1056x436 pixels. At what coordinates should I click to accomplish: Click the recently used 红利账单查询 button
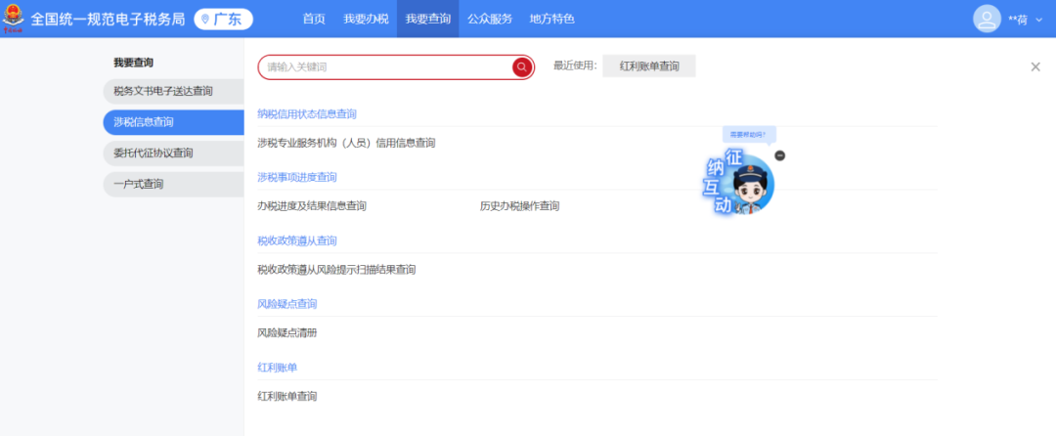648,66
